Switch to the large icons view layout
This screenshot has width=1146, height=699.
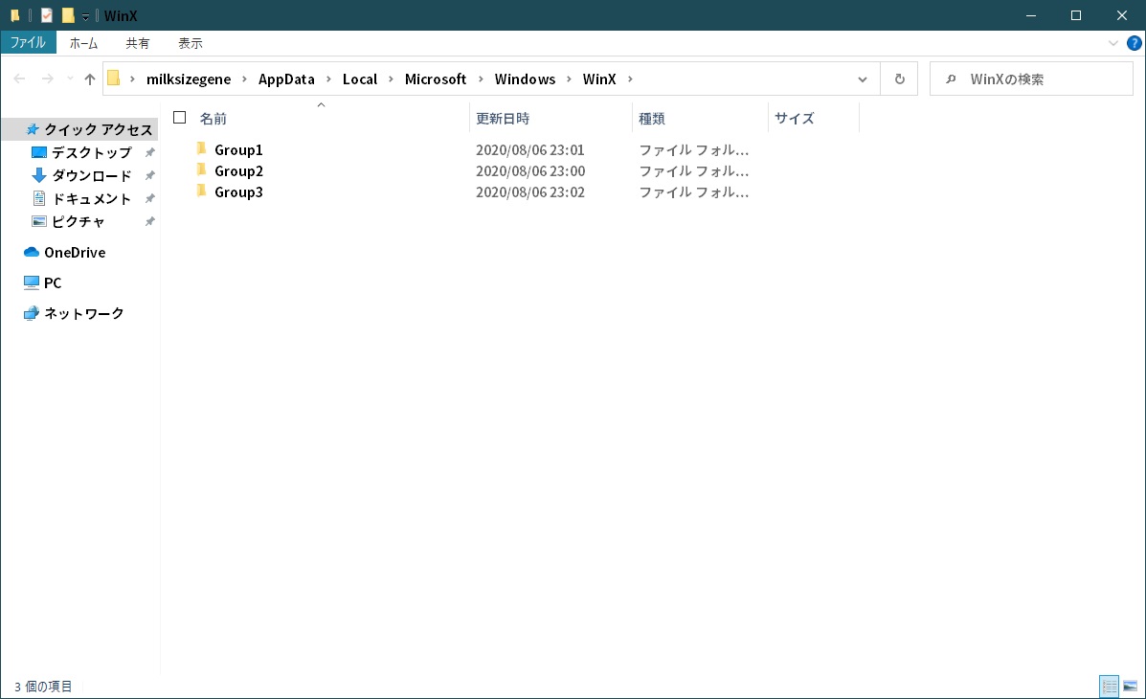click(x=1130, y=686)
